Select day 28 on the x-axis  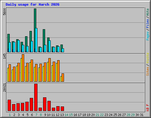[128, 115]
